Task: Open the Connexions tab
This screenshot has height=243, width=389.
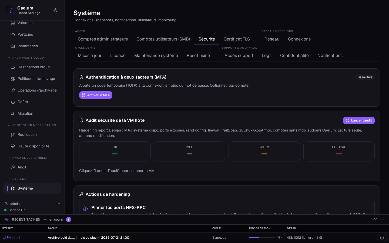Action: click(299, 39)
